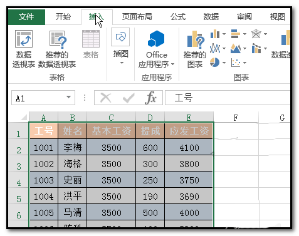This screenshot has width=299, height=236.
Task: Click cell with value 4100
Action: pos(189,147)
